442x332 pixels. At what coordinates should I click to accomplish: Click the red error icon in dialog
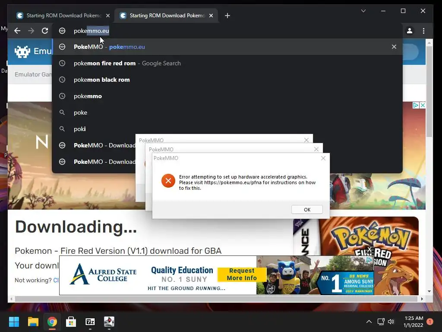(x=168, y=181)
